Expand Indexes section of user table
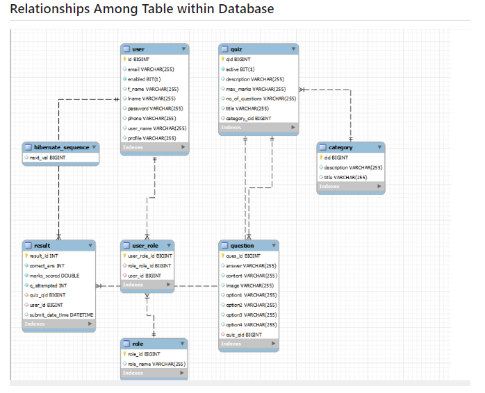485x393 pixels. (x=183, y=147)
